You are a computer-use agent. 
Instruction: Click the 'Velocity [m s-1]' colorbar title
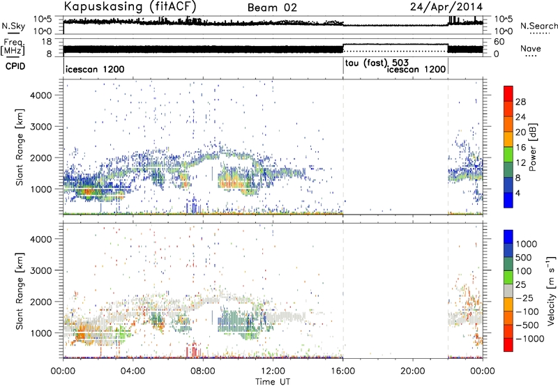click(x=552, y=291)
